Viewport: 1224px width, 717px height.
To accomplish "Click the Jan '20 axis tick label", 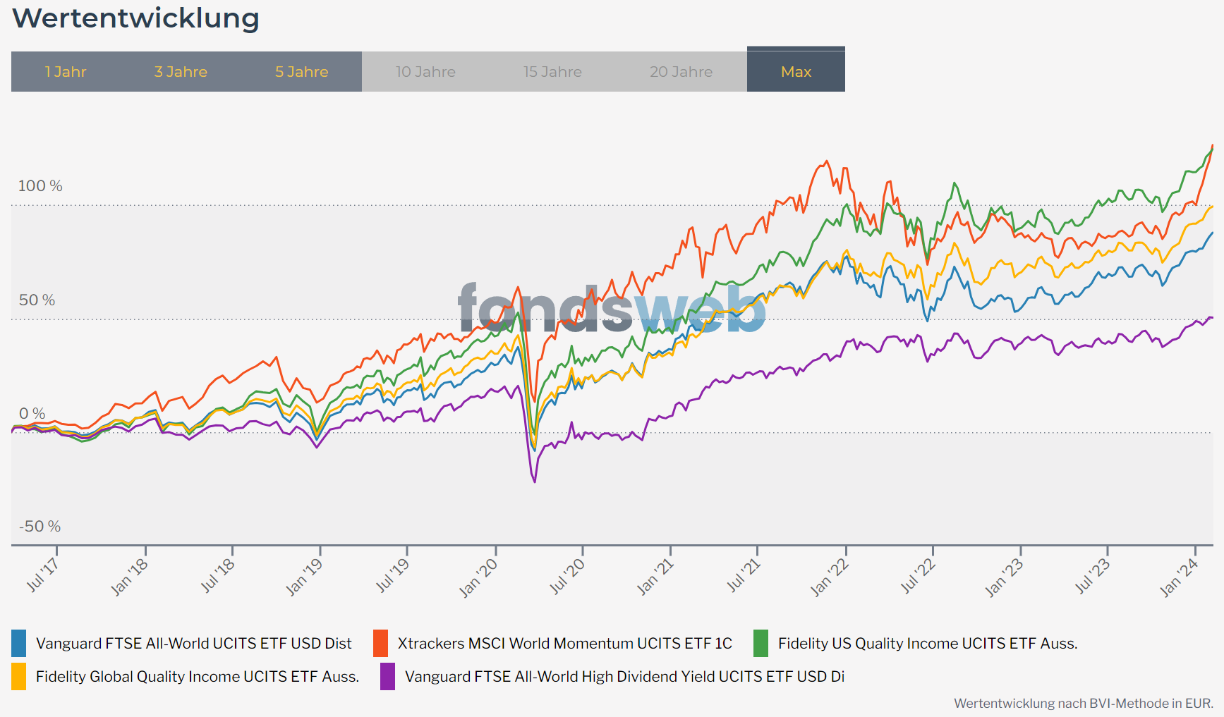I will (478, 577).
